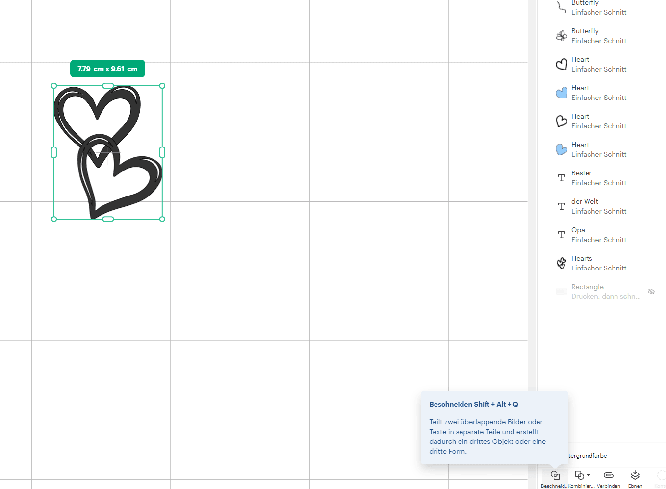Viewport: 666px width, 489px height.
Task: Select the "der Welt" text layer
Action: coord(585,201)
